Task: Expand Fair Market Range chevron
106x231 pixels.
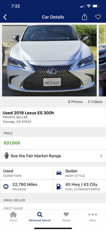Action: click(101, 156)
